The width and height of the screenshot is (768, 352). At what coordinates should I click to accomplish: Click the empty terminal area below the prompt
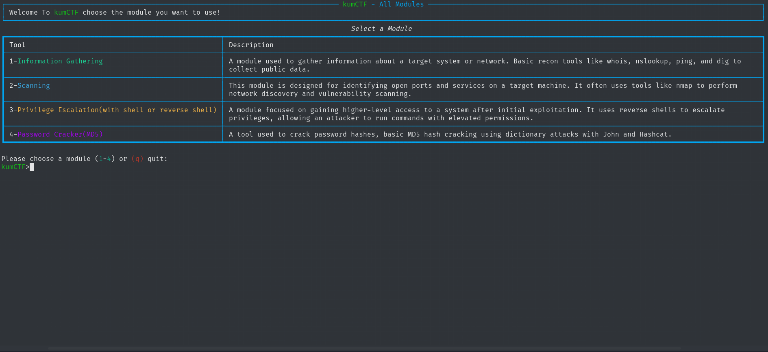(384, 260)
